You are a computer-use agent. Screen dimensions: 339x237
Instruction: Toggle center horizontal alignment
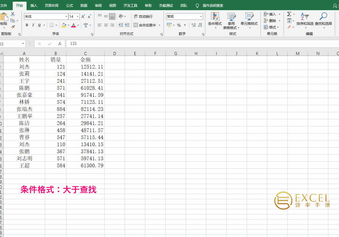tap(106, 25)
